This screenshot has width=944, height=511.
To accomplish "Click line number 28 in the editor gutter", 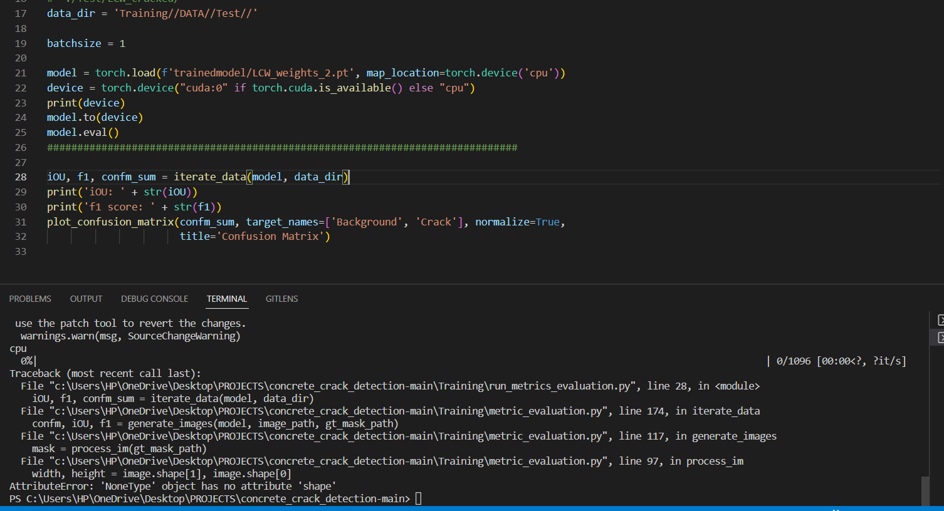I will point(21,177).
